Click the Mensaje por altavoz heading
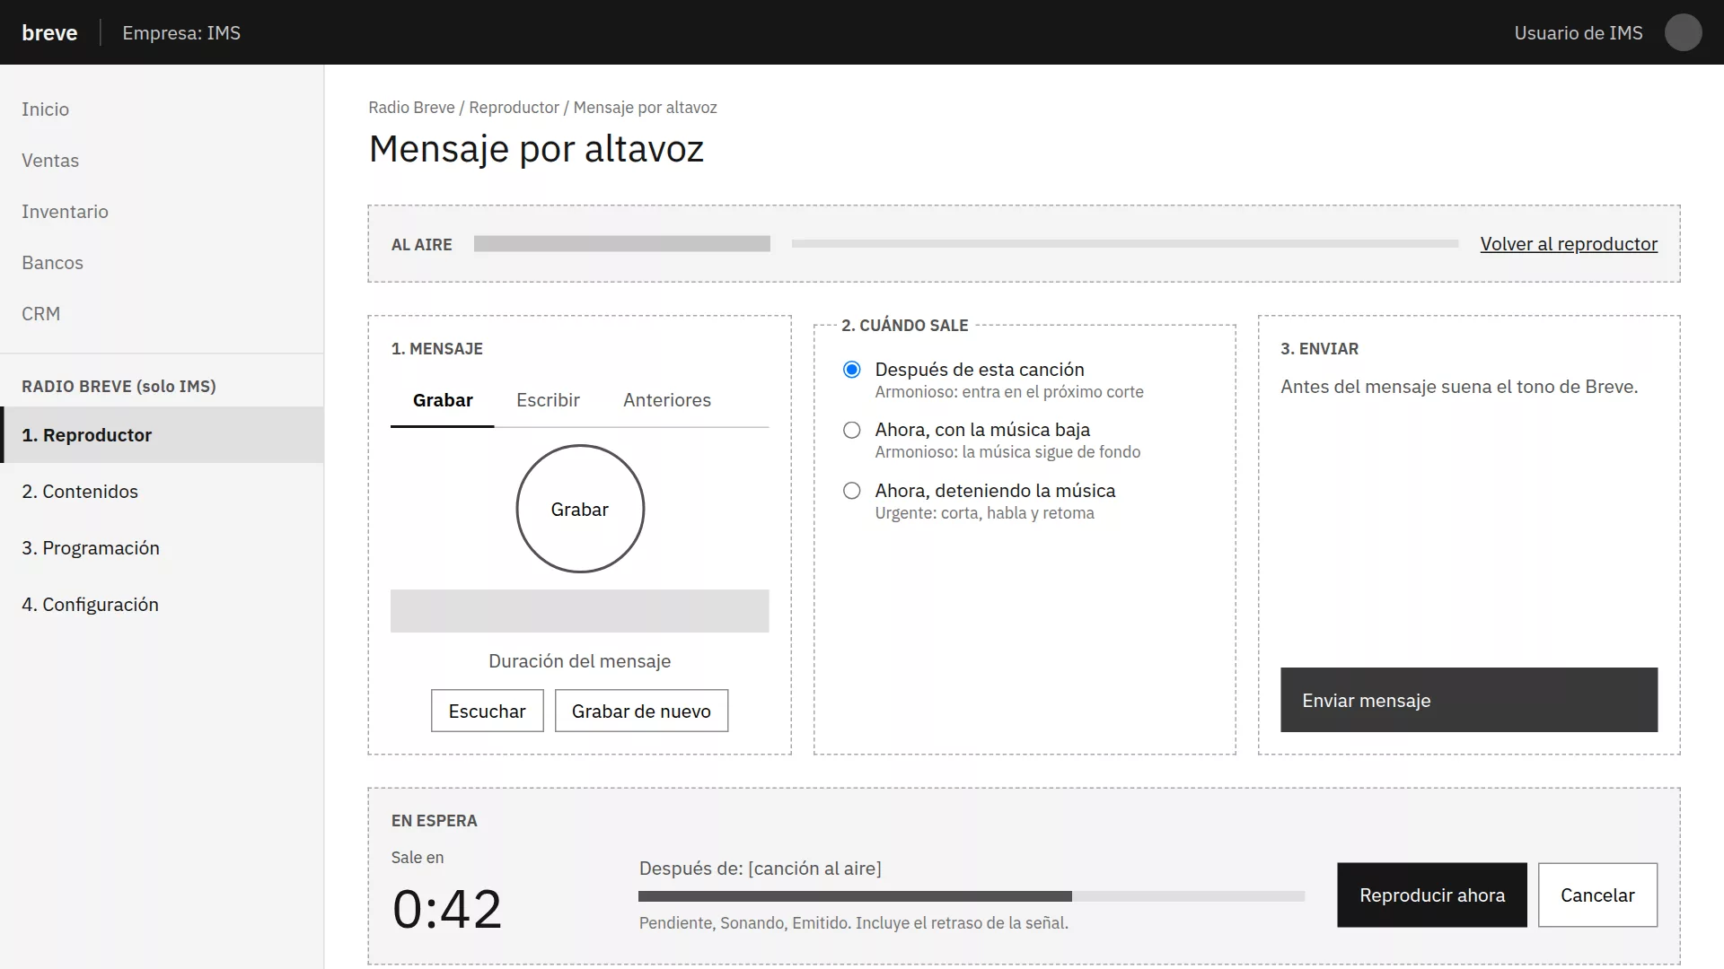 coord(536,149)
